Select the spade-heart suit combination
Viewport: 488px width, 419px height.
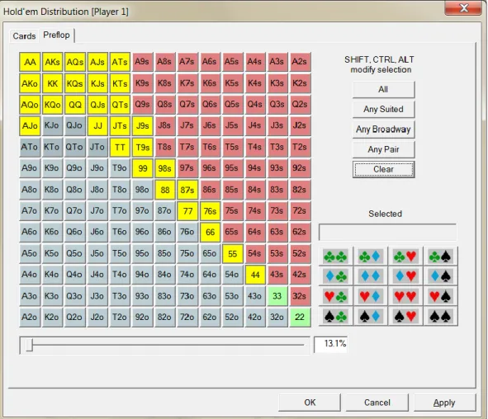[x=405, y=316]
